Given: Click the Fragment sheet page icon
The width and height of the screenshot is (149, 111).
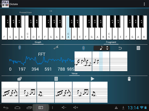Looking at the screenshot, I should pos(138,48).
